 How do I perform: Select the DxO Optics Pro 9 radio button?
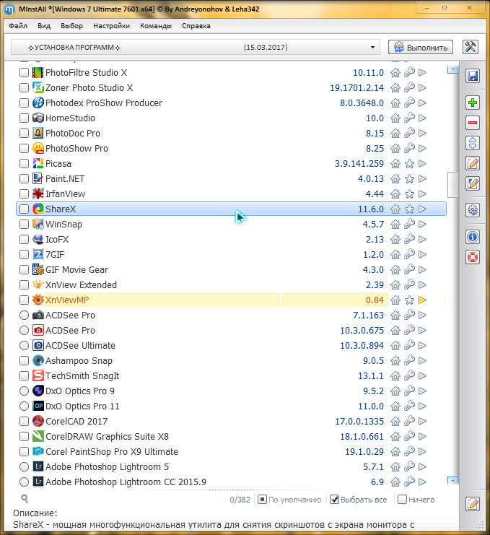click(x=24, y=391)
